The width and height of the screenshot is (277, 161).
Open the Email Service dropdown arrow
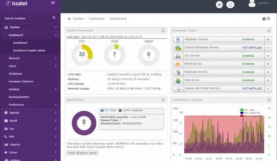point(269,64)
